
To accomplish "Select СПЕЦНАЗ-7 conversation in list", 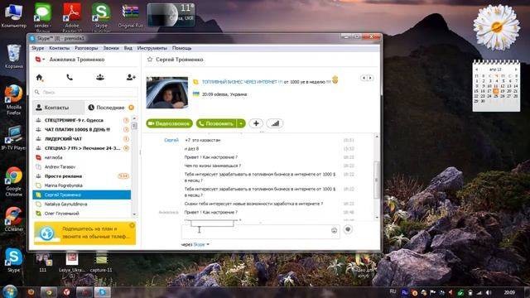I will click(81, 148).
